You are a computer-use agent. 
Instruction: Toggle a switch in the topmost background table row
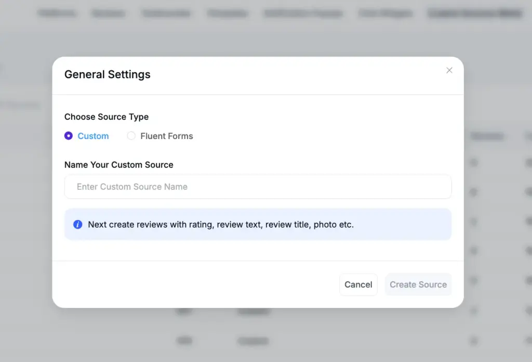click(x=473, y=162)
